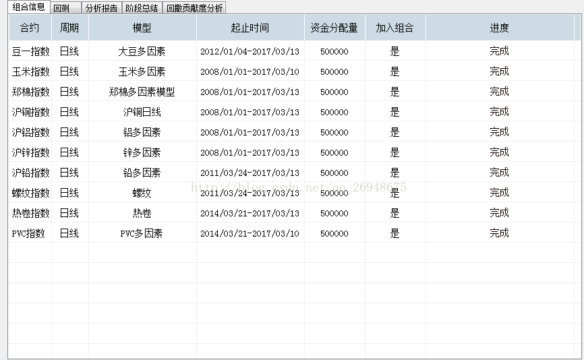This screenshot has height=360, width=584.
Task: Select the 热卷指数 contract cell
Action: [30, 213]
